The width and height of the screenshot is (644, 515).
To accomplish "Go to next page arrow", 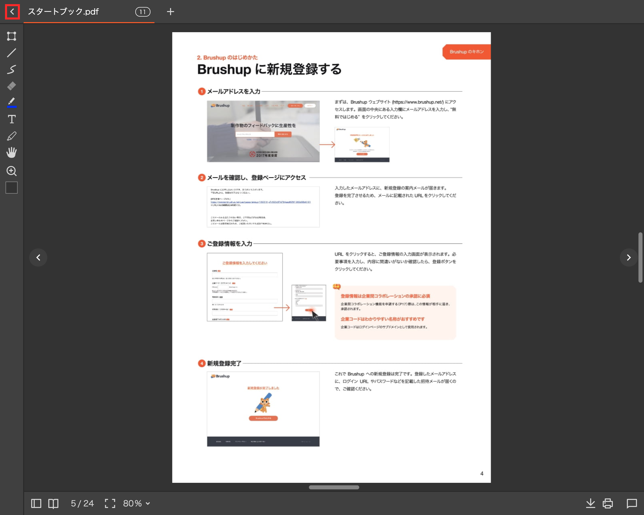I will coord(628,257).
